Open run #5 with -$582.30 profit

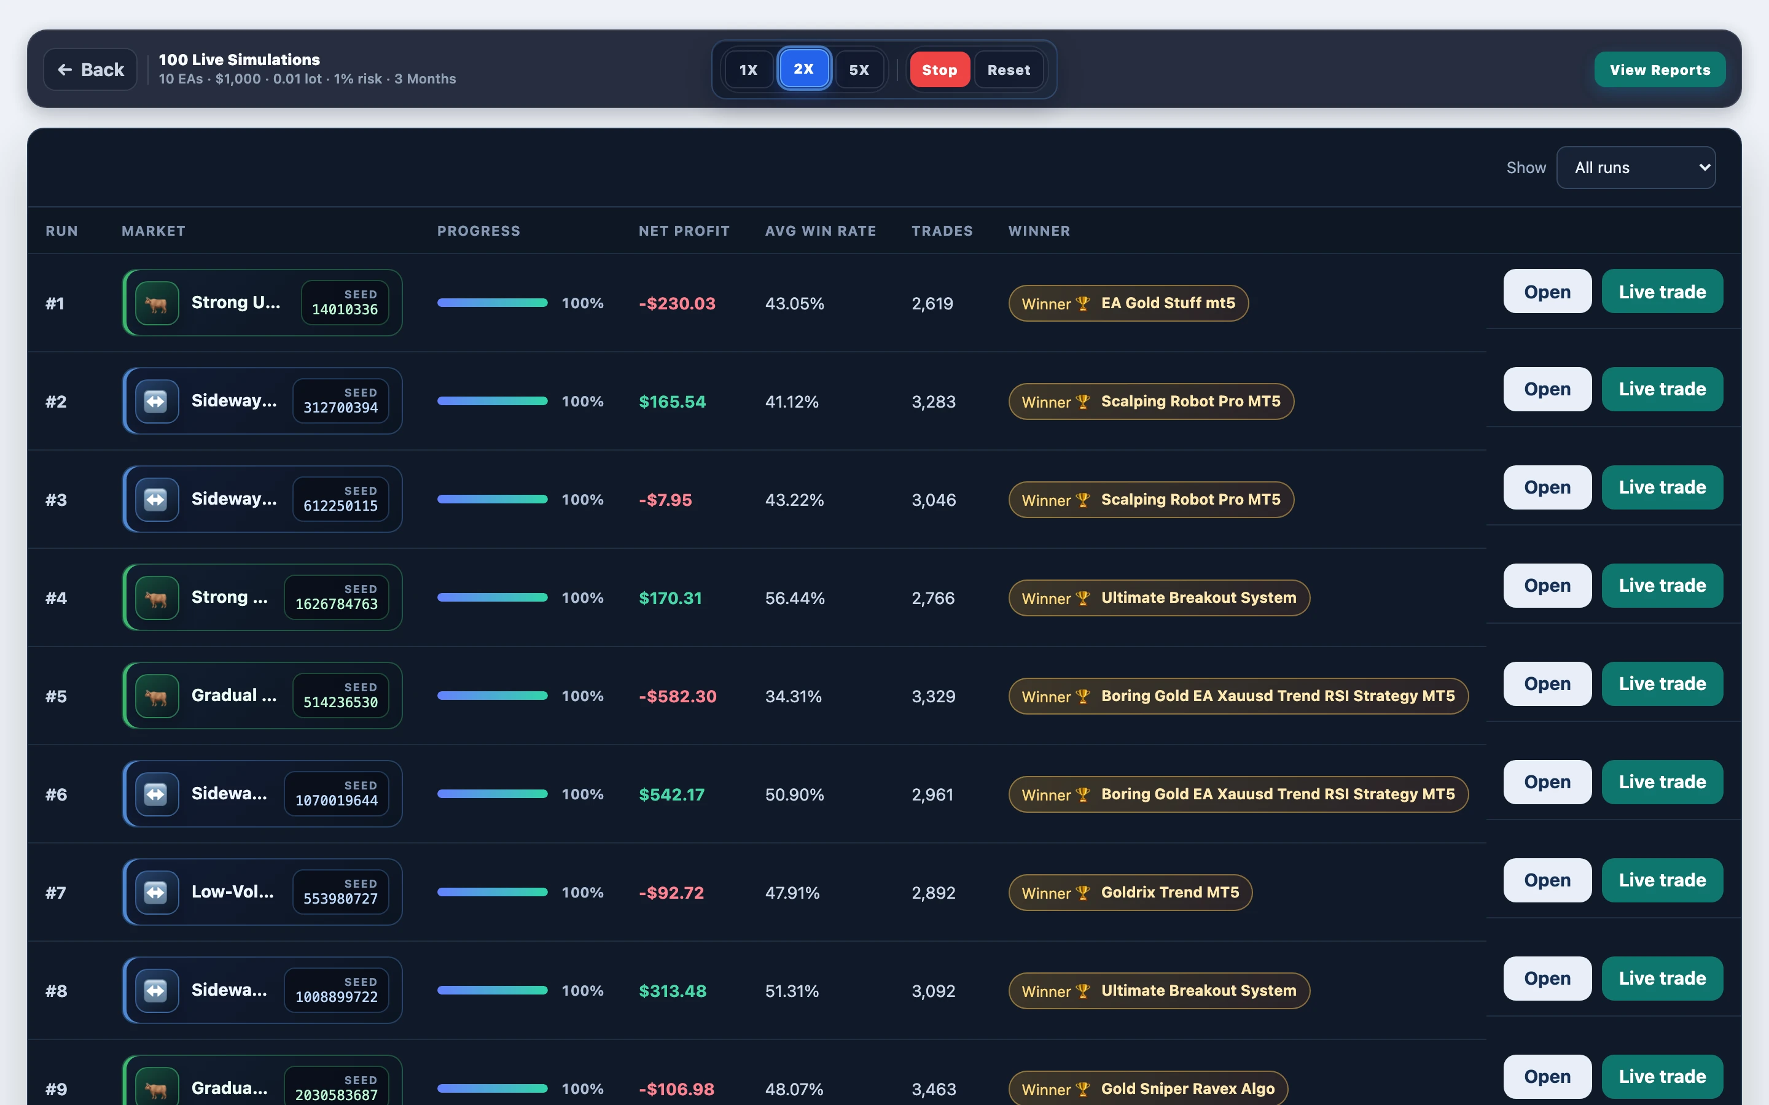(1547, 684)
